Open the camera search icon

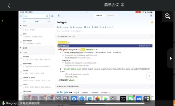coord(52,16)
